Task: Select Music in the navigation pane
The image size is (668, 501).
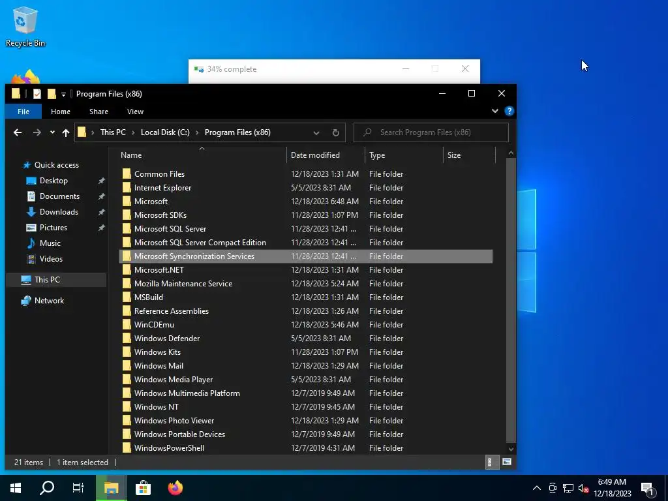Action: [50, 243]
